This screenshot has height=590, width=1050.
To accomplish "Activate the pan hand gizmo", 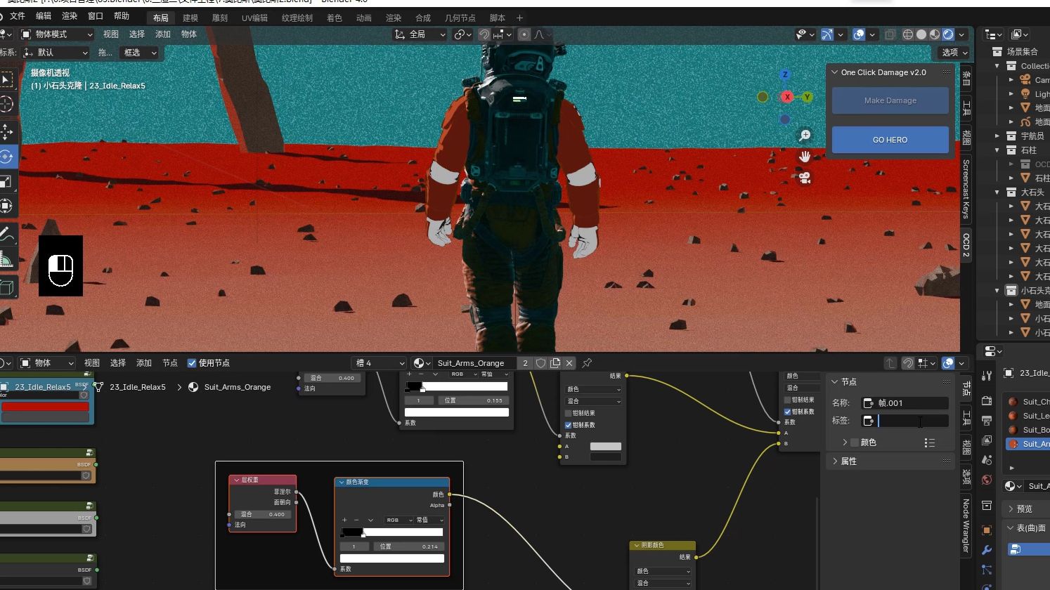I will coord(805,156).
